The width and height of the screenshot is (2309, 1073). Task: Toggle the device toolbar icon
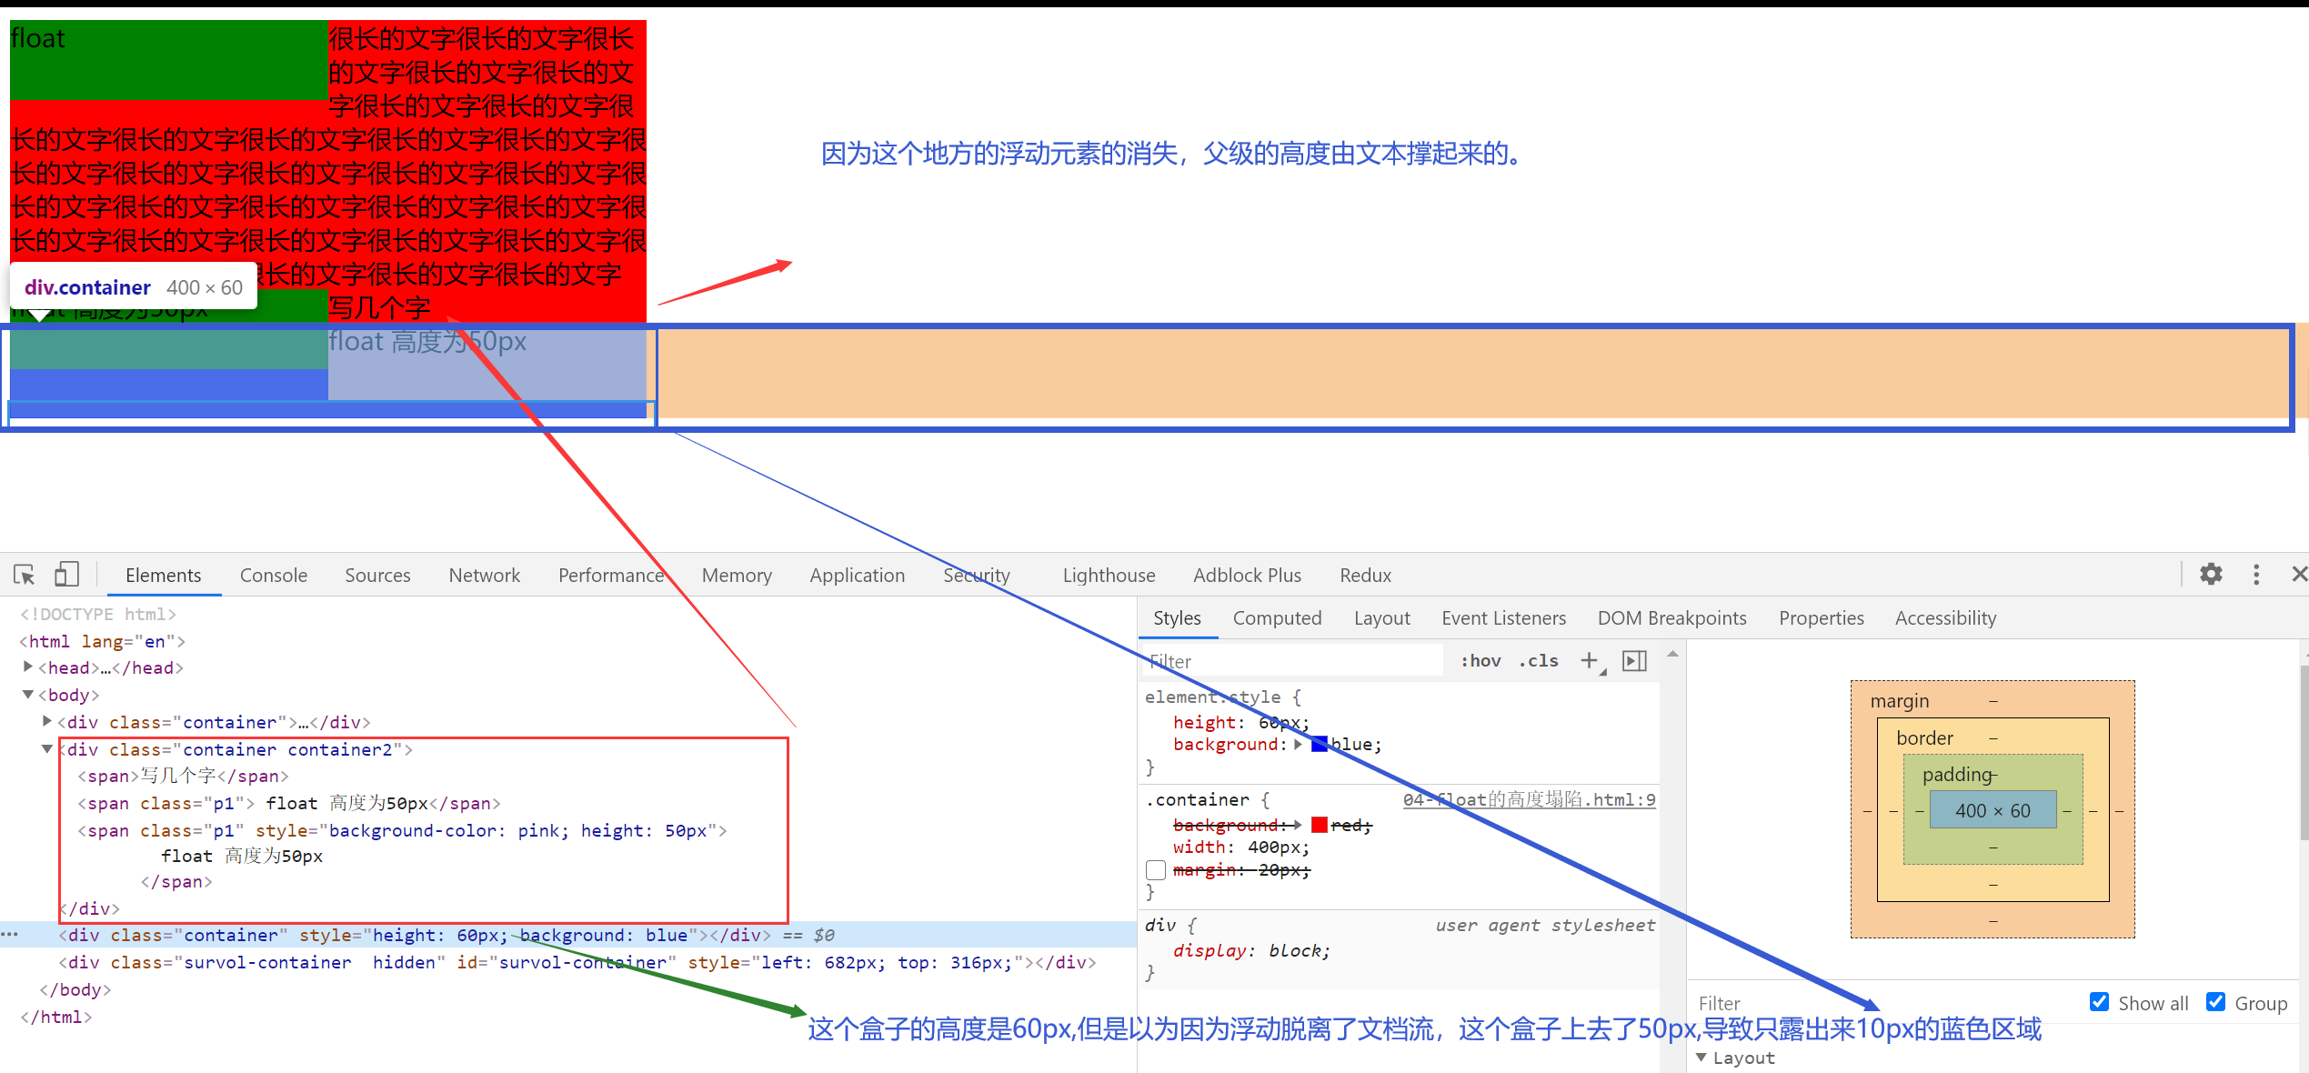click(65, 575)
